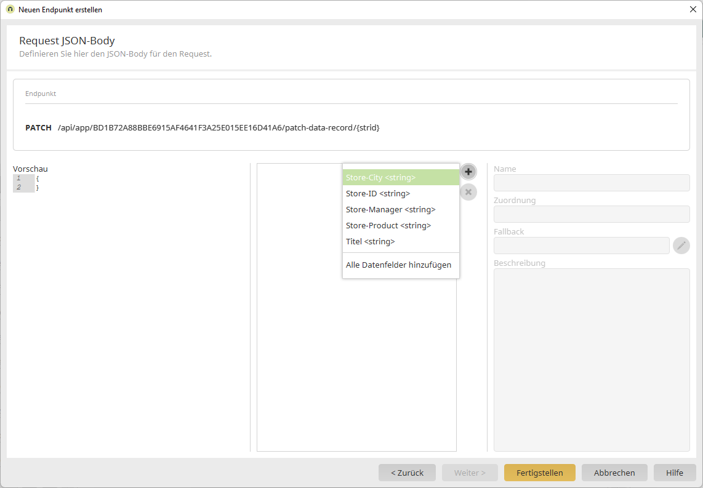The height and width of the screenshot is (488, 703).
Task: Click into the Zuordnung field
Action: 592,214
